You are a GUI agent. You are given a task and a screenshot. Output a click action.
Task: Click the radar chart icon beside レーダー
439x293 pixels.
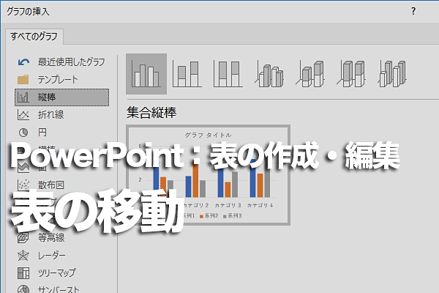click(x=23, y=256)
